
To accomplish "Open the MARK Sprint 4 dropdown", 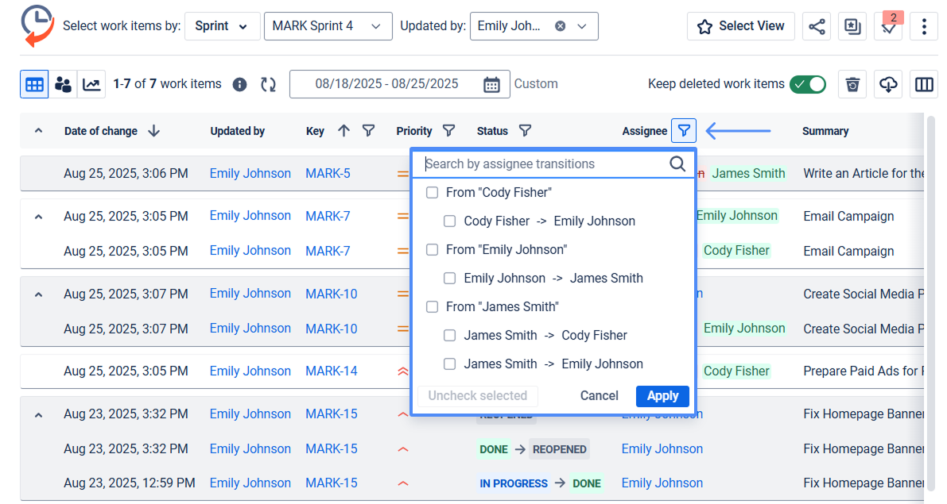I will pos(328,25).
